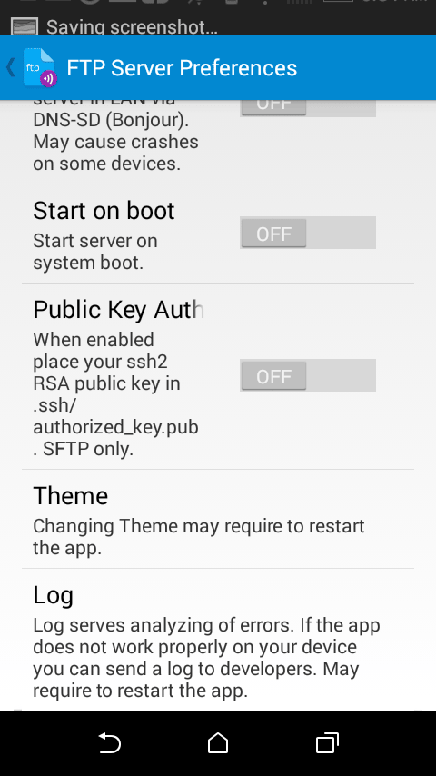This screenshot has width=436, height=776.
Task: Tap the Public Key Auth heading
Action: click(x=118, y=310)
